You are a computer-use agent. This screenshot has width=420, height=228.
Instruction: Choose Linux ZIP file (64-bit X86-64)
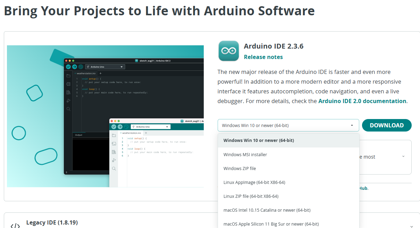point(251,196)
